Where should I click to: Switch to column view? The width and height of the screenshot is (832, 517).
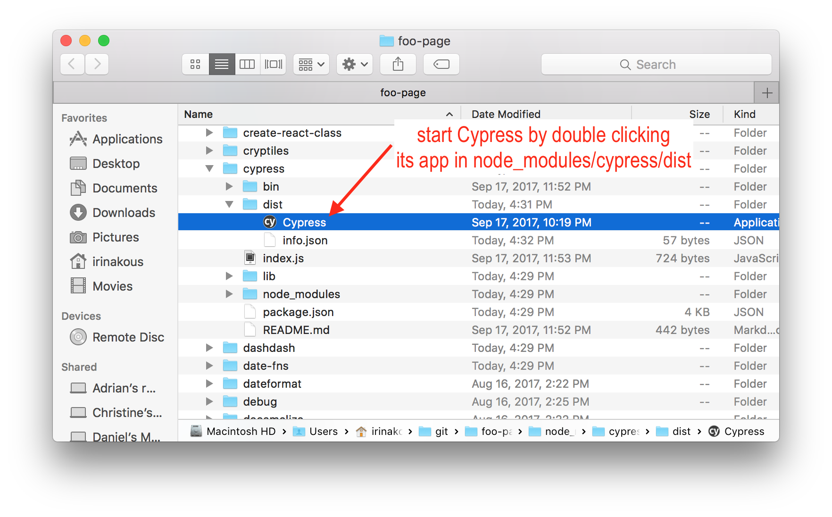[247, 64]
